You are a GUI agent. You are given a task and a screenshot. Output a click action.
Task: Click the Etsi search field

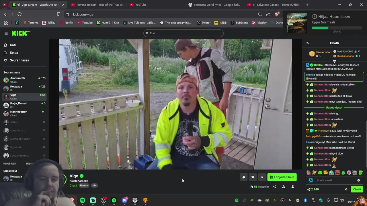[x=183, y=33]
